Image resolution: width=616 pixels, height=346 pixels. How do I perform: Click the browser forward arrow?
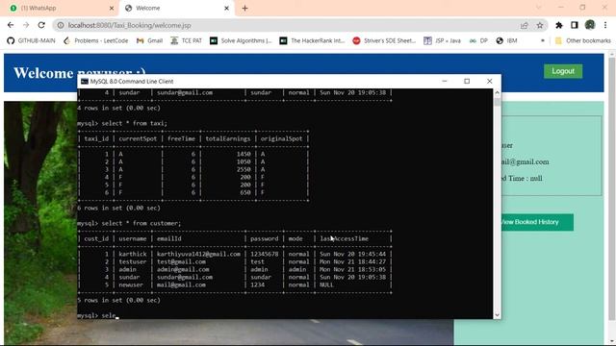[26, 25]
